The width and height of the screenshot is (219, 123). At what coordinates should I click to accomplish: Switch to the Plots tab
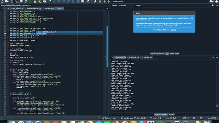172,54
